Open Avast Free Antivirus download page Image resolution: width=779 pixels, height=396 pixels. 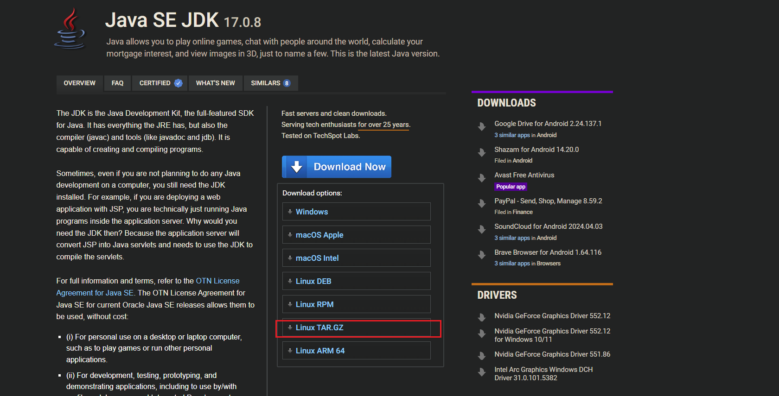(524, 175)
